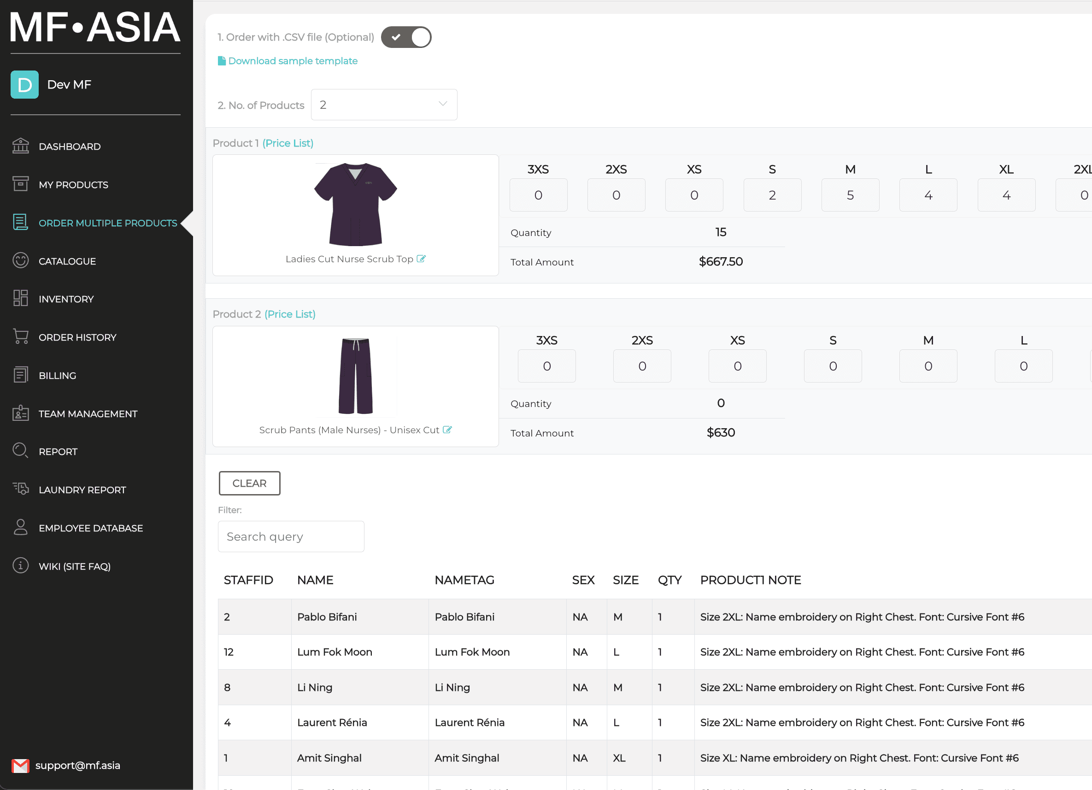Select the Inventory grid icon

point(21,299)
